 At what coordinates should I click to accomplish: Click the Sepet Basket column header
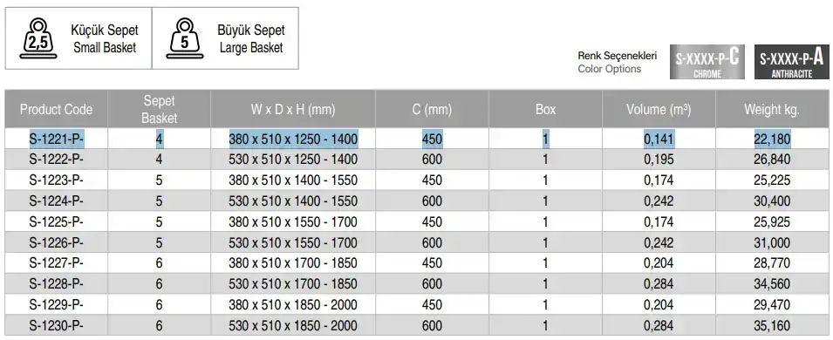pos(159,110)
